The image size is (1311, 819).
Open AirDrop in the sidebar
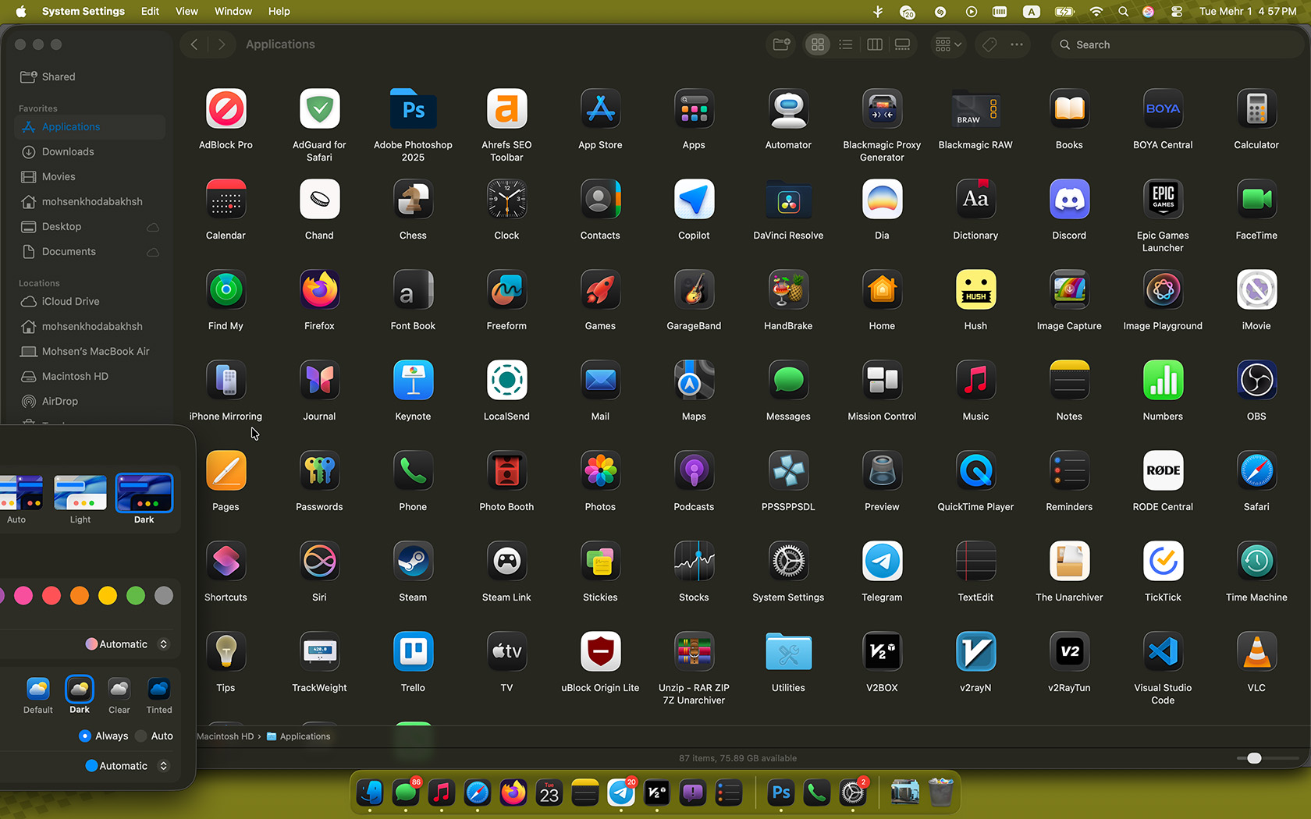coord(90,402)
